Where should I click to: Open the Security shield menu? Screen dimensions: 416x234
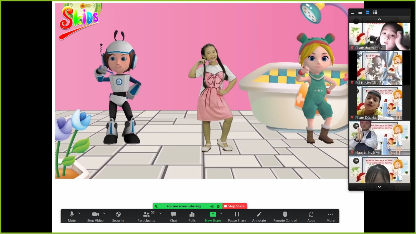118,217
